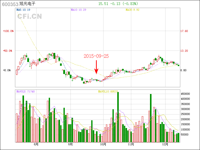Select the MA10:10.29 legend label
200x150 pixels.
tap(78, 10)
